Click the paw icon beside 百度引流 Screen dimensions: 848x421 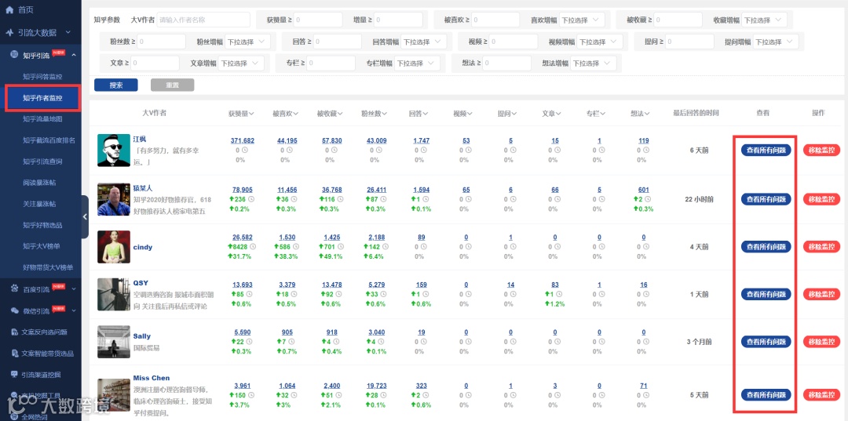click(15, 289)
